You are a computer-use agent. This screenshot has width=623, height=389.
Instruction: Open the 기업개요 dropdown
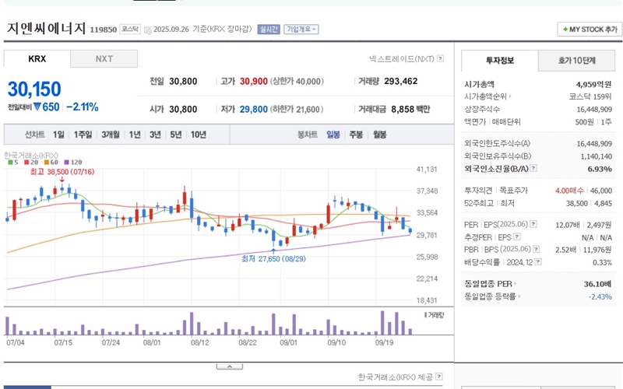tap(301, 30)
